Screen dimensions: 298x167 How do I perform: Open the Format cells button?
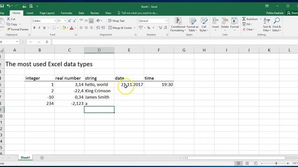click(x=234, y=25)
